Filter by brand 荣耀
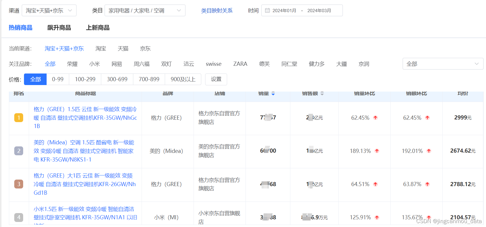The height and width of the screenshot is (227, 486). point(72,64)
